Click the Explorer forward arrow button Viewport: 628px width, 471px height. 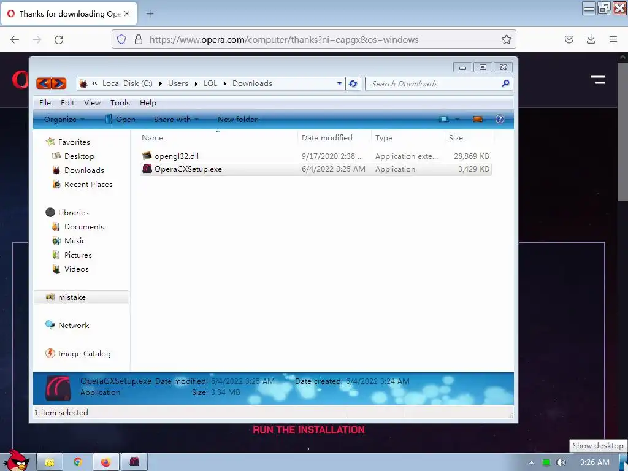point(59,83)
